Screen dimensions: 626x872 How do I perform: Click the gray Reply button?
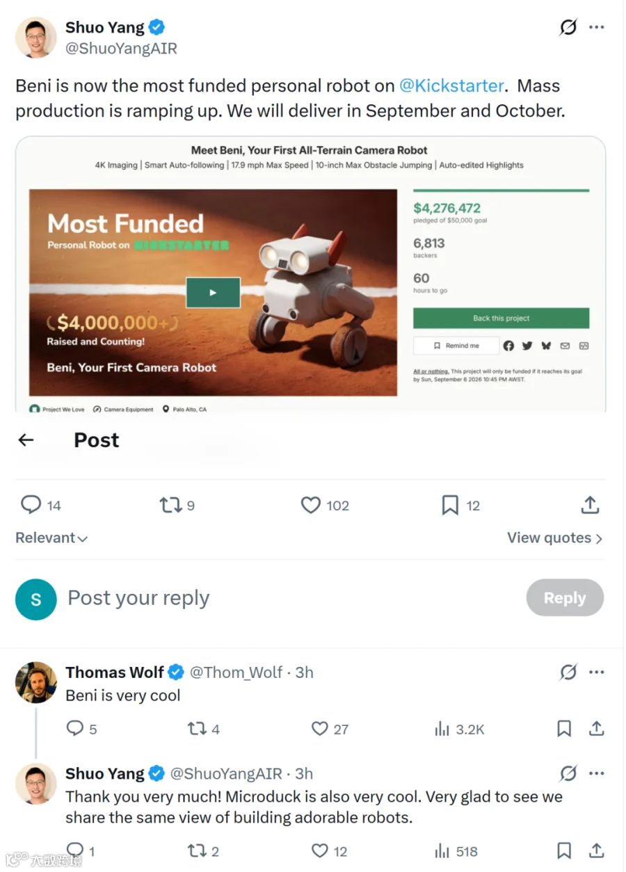click(565, 597)
